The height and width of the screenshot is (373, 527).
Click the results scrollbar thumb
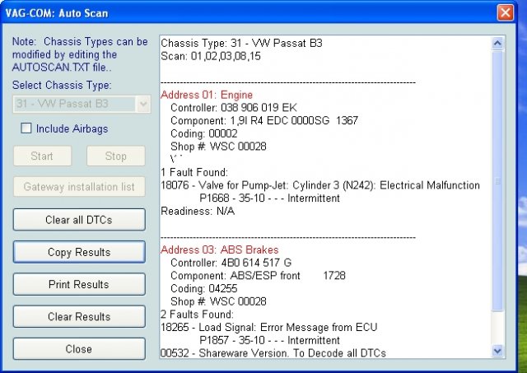[497, 181]
